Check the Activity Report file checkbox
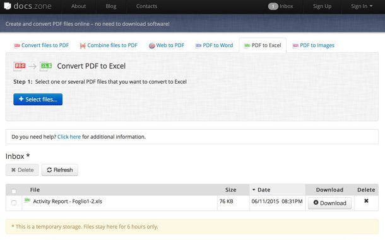 click(x=14, y=203)
